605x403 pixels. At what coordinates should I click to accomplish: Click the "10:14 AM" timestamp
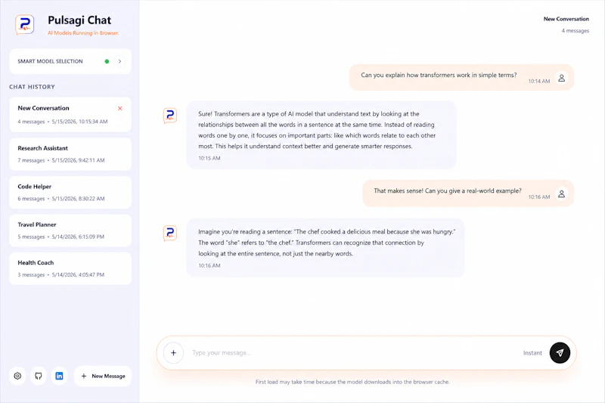(539, 82)
